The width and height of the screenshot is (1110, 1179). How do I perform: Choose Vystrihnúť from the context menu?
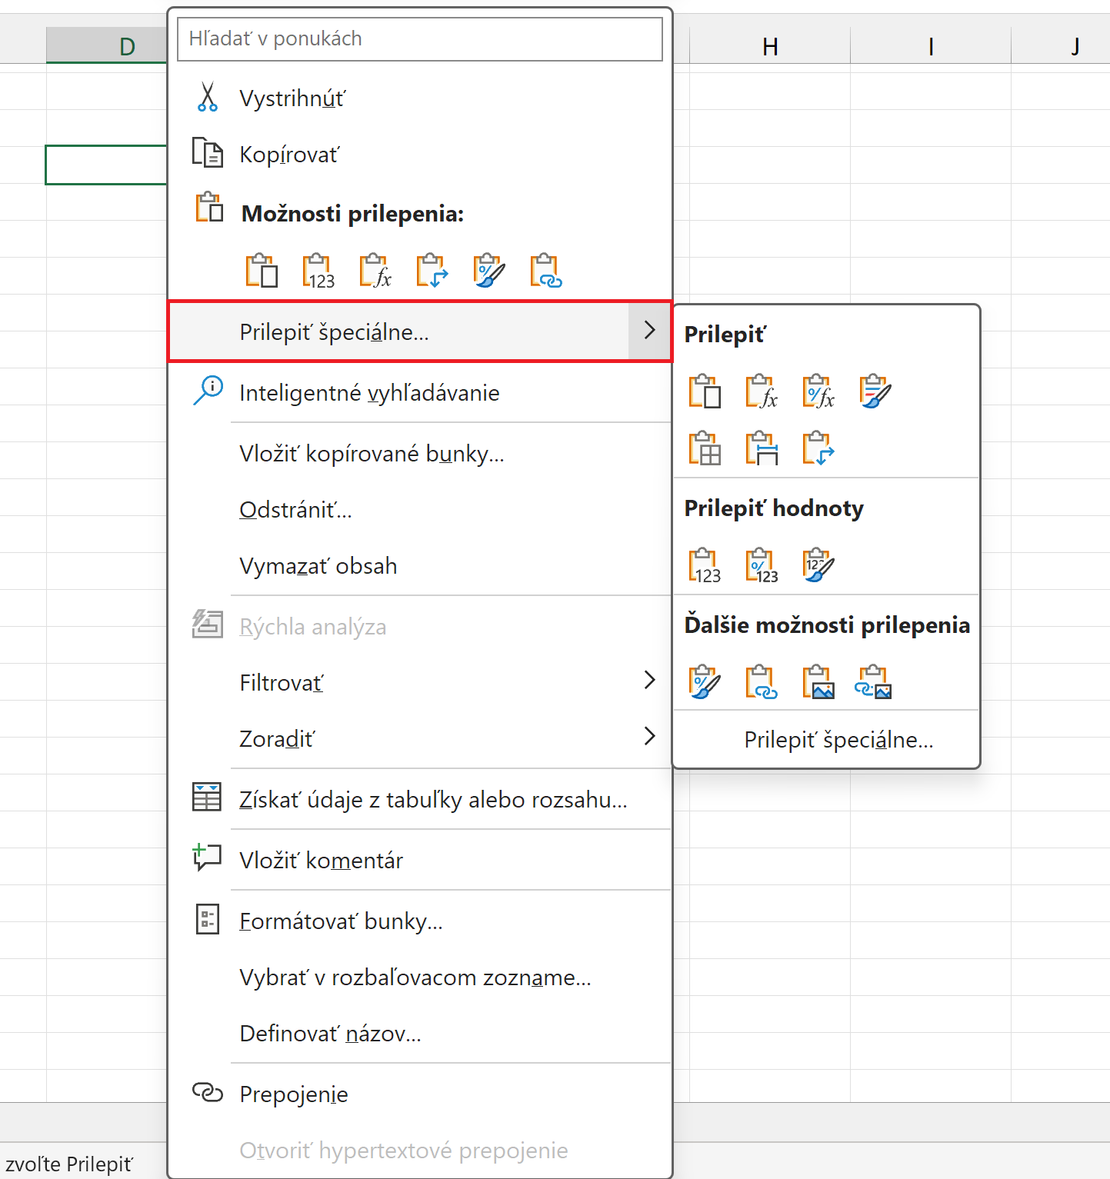click(x=420, y=98)
